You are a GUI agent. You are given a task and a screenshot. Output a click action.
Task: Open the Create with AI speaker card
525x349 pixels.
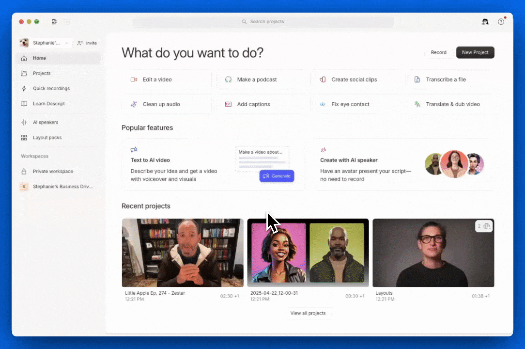point(403,165)
